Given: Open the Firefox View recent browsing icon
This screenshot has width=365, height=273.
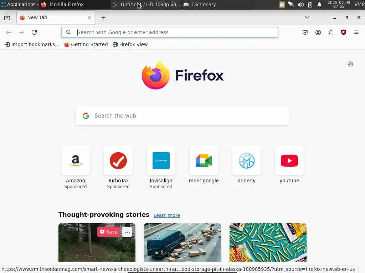Looking at the screenshot, I should 7,18.
